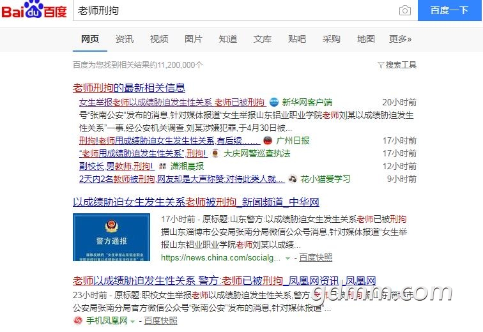Viewport: 483px width, 332px height.
Task: Open news 2天内2名教师被刑拘
Action: (x=182, y=179)
